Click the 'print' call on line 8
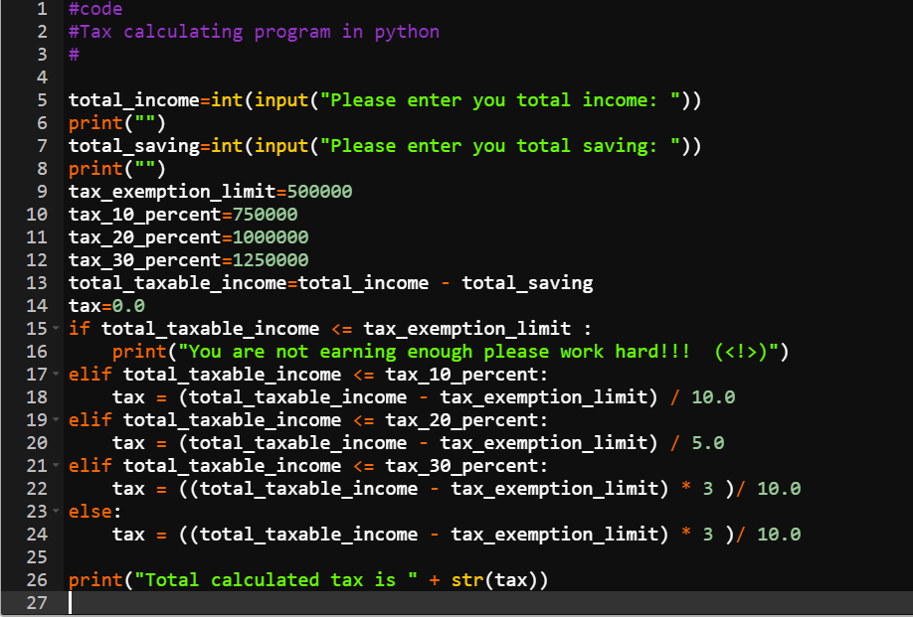This screenshot has height=617, width=913. click(x=95, y=169)
